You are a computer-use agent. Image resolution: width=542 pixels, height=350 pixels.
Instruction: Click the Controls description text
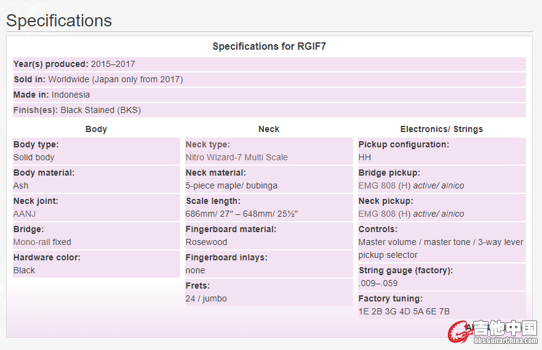coord(440,248)
